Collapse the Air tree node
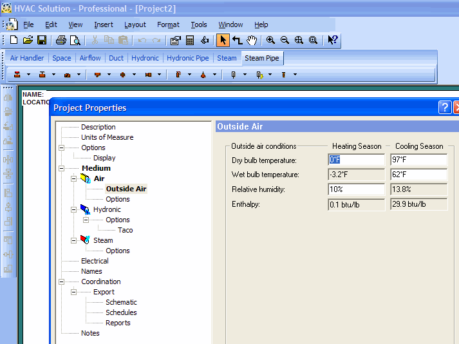This screenshot has width=459, height=344. tap(74, 178)
